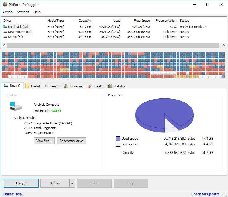The height and width of the screenshot is (197, 228).
Task: Click the Songs (E:) drive icon
Action: (5, 37)
